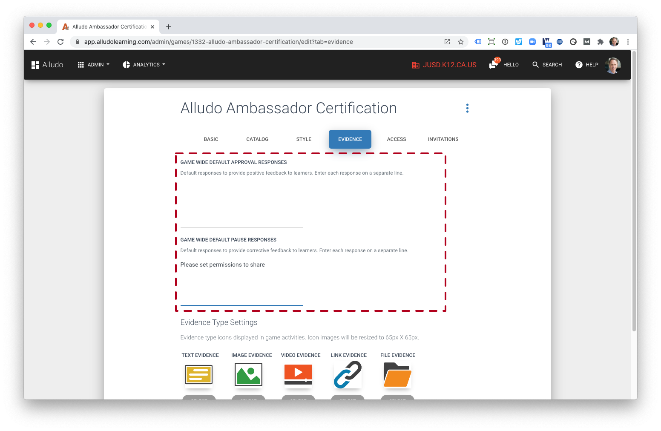
Task: Click the 'Evidence Type Settings' heading
Action: click(x=219, y=322)
